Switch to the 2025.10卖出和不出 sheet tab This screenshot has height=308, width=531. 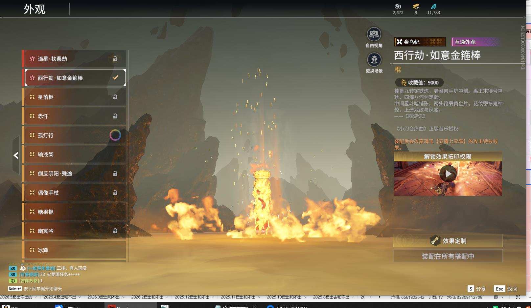(284, 297)
